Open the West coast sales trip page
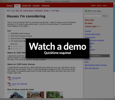 (91, 68)
